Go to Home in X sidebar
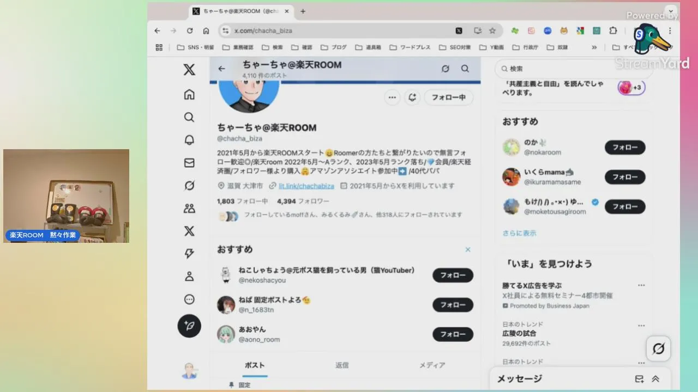This screenshot has height=392, width=698. click(x=189, y=95)
